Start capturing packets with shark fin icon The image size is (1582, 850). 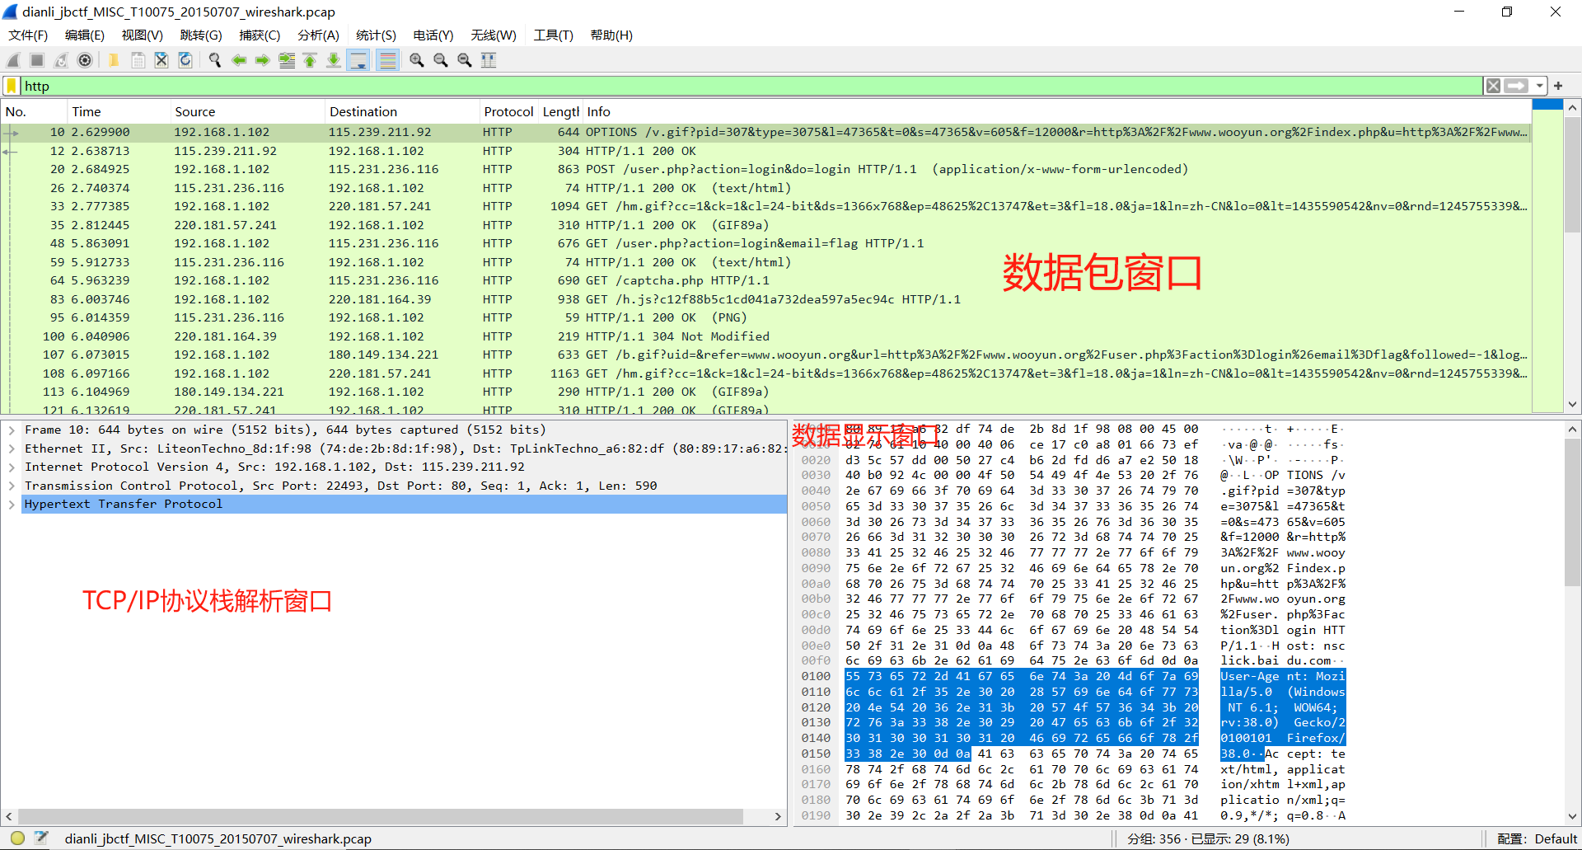point(13,60)
